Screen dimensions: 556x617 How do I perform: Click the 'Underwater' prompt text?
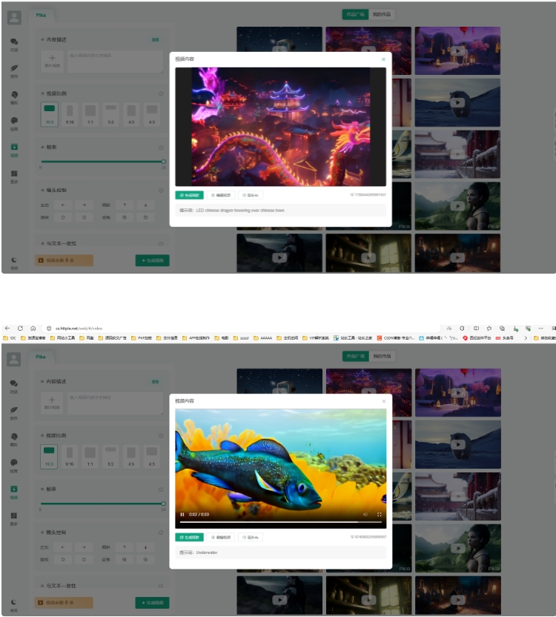pos(207,552)
